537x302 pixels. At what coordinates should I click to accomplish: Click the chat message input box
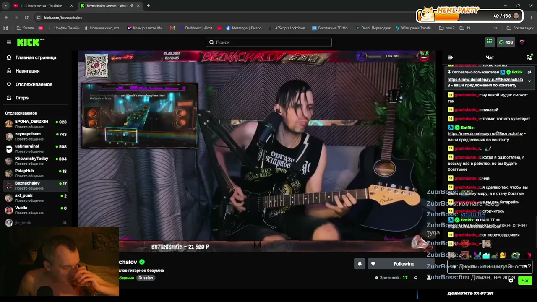489,266
